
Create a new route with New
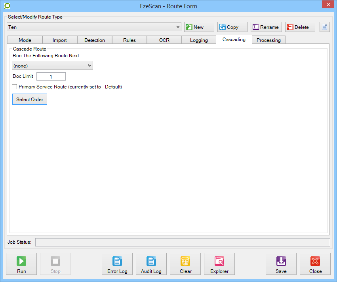(x=199, y=27)
